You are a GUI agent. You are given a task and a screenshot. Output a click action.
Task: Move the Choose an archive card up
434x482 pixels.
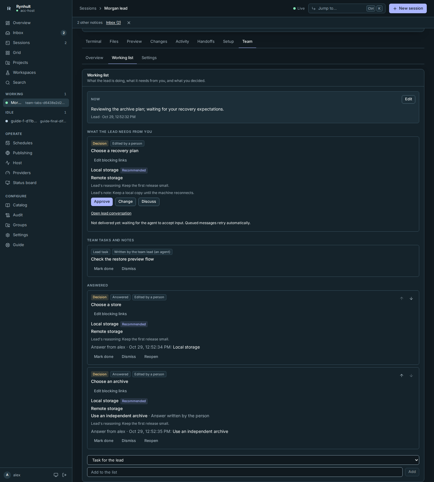click(401, 376)
